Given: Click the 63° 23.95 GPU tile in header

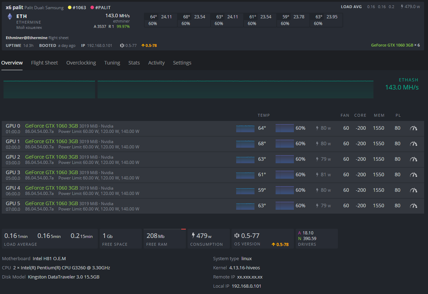Looking at the screenshot, I should [x=326, y=20].
